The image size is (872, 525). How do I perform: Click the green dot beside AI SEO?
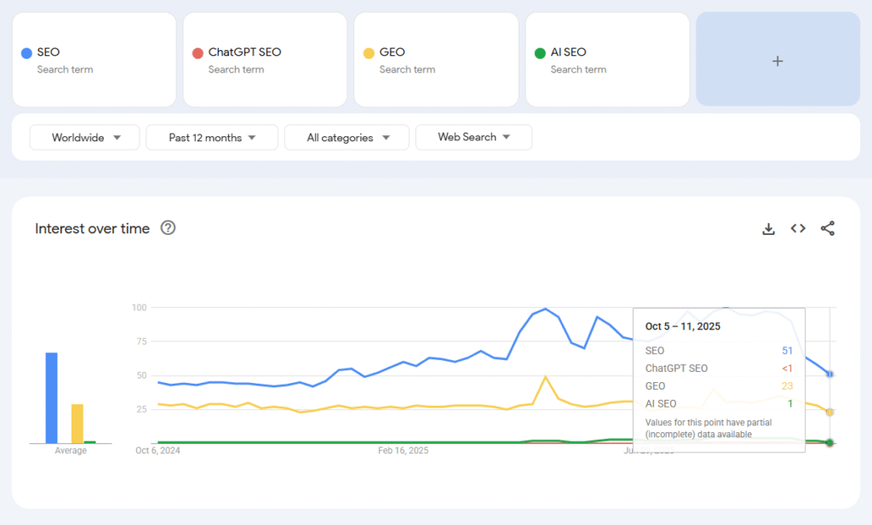540,53
